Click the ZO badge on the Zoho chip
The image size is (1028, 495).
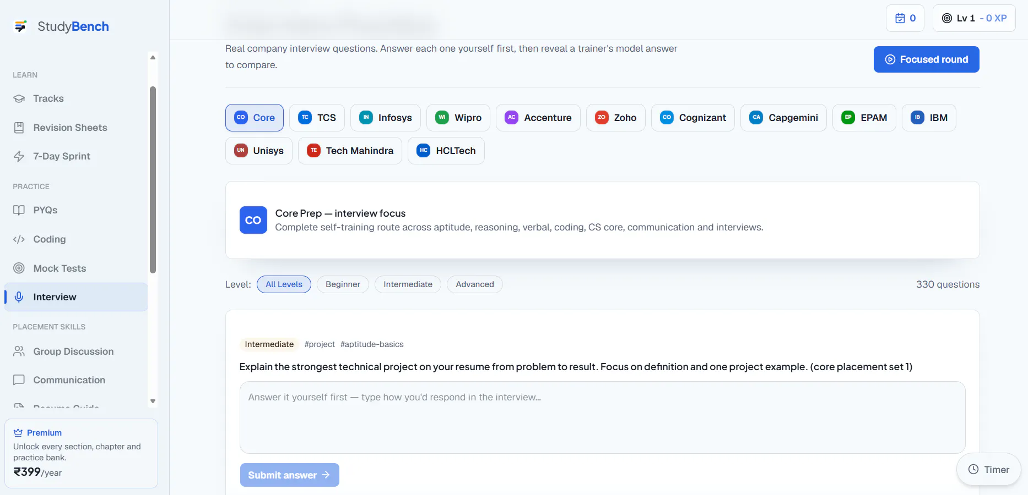[602, 118]
